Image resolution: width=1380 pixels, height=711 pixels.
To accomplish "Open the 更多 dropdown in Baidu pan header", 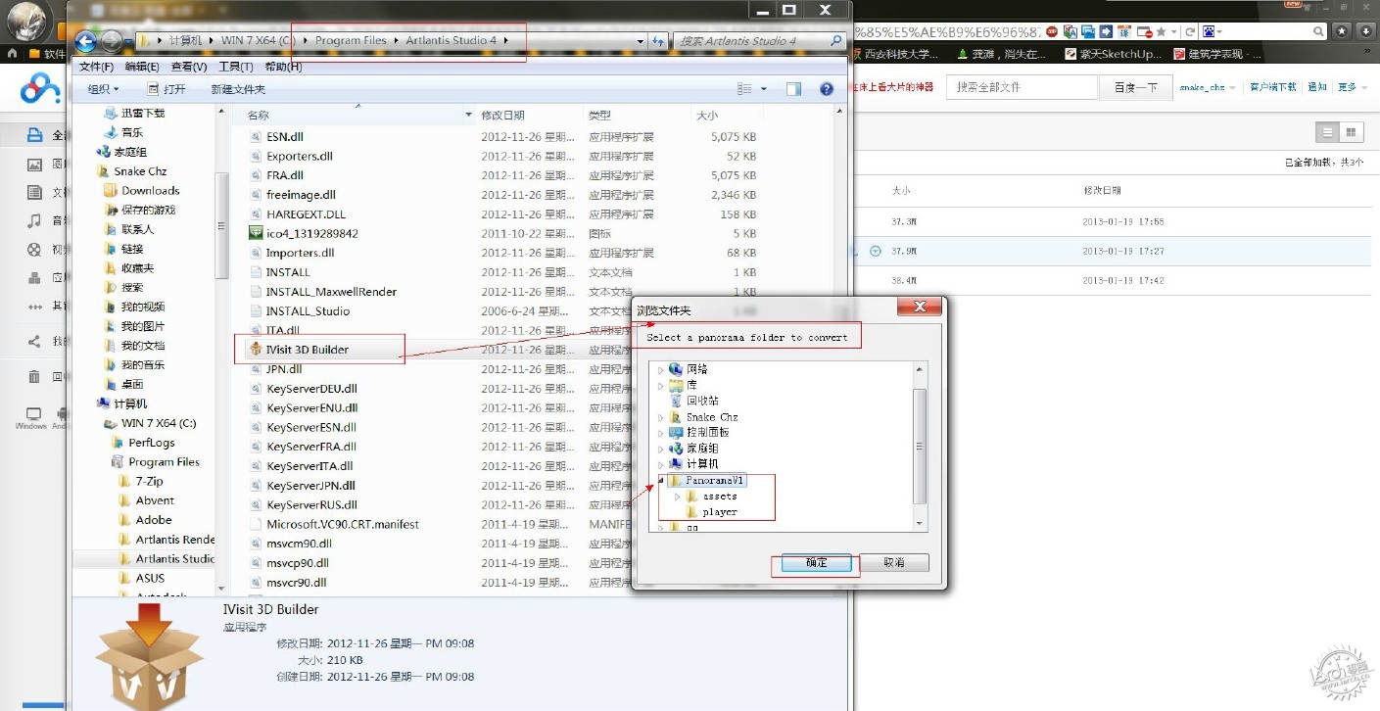I will [x=1352, y=87].
